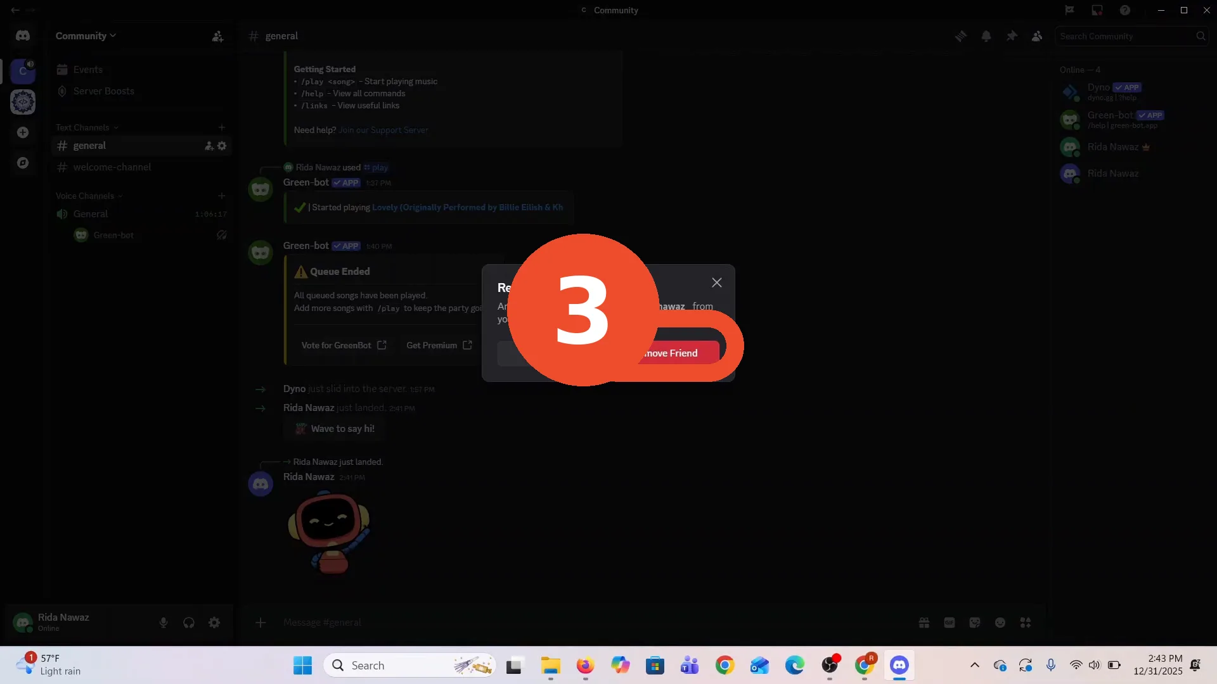Open Discover servers compass icon
The height and width of the screenshot is (684, 1217).
[23, 163]
